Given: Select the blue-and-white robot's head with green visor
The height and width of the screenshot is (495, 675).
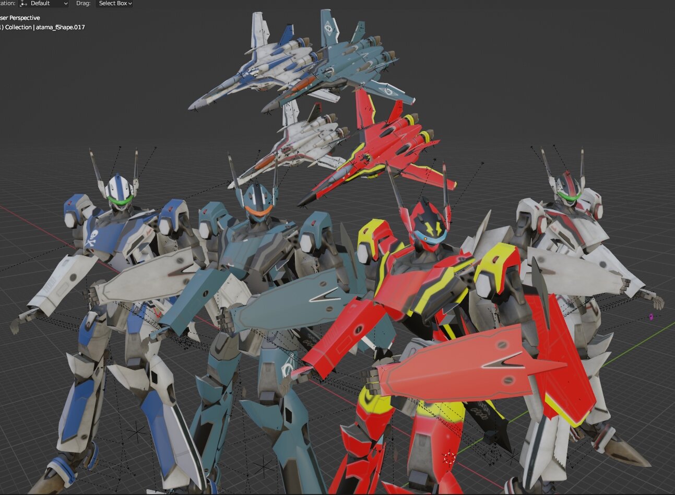Looking at the screenshot, I should (x=120, y=193).
